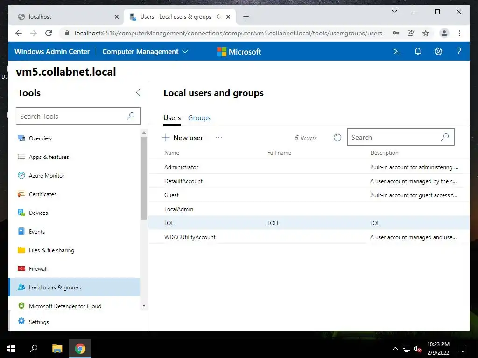Select the WDAGUtilityAccount user row
The width and height of the screenshot is (478, 358).
pos(309,237)
